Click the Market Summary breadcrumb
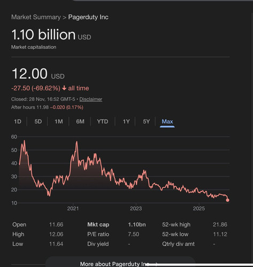 tap(36, 17)
